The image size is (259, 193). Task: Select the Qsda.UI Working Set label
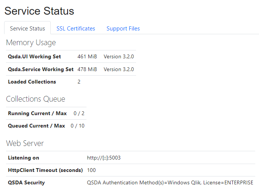34,57
